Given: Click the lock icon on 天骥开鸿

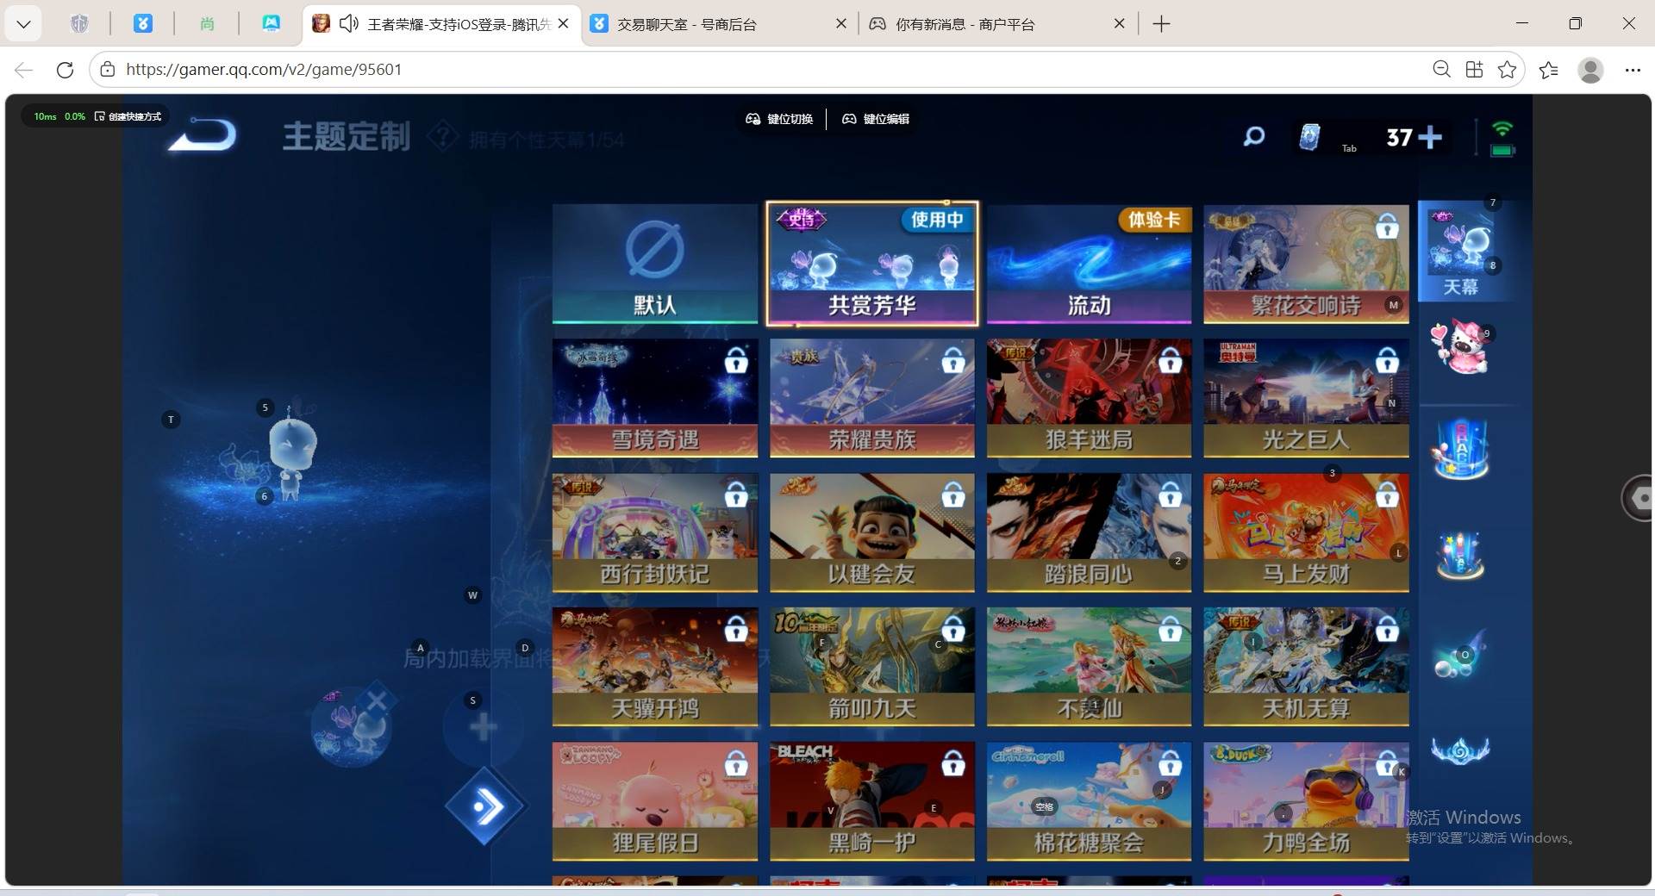Looking at the screenshot, I should coord(736,629).
